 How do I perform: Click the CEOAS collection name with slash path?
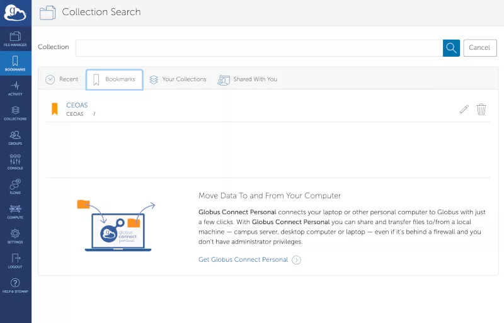click(81, 114)
